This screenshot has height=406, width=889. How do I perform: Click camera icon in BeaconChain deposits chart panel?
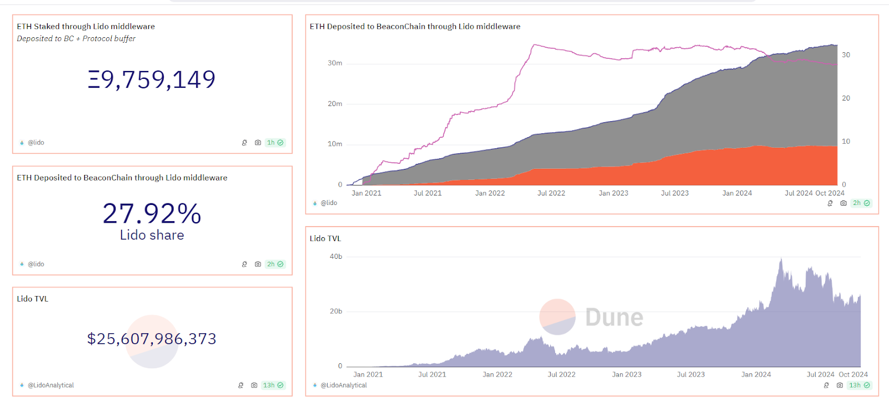click(843, 203)
